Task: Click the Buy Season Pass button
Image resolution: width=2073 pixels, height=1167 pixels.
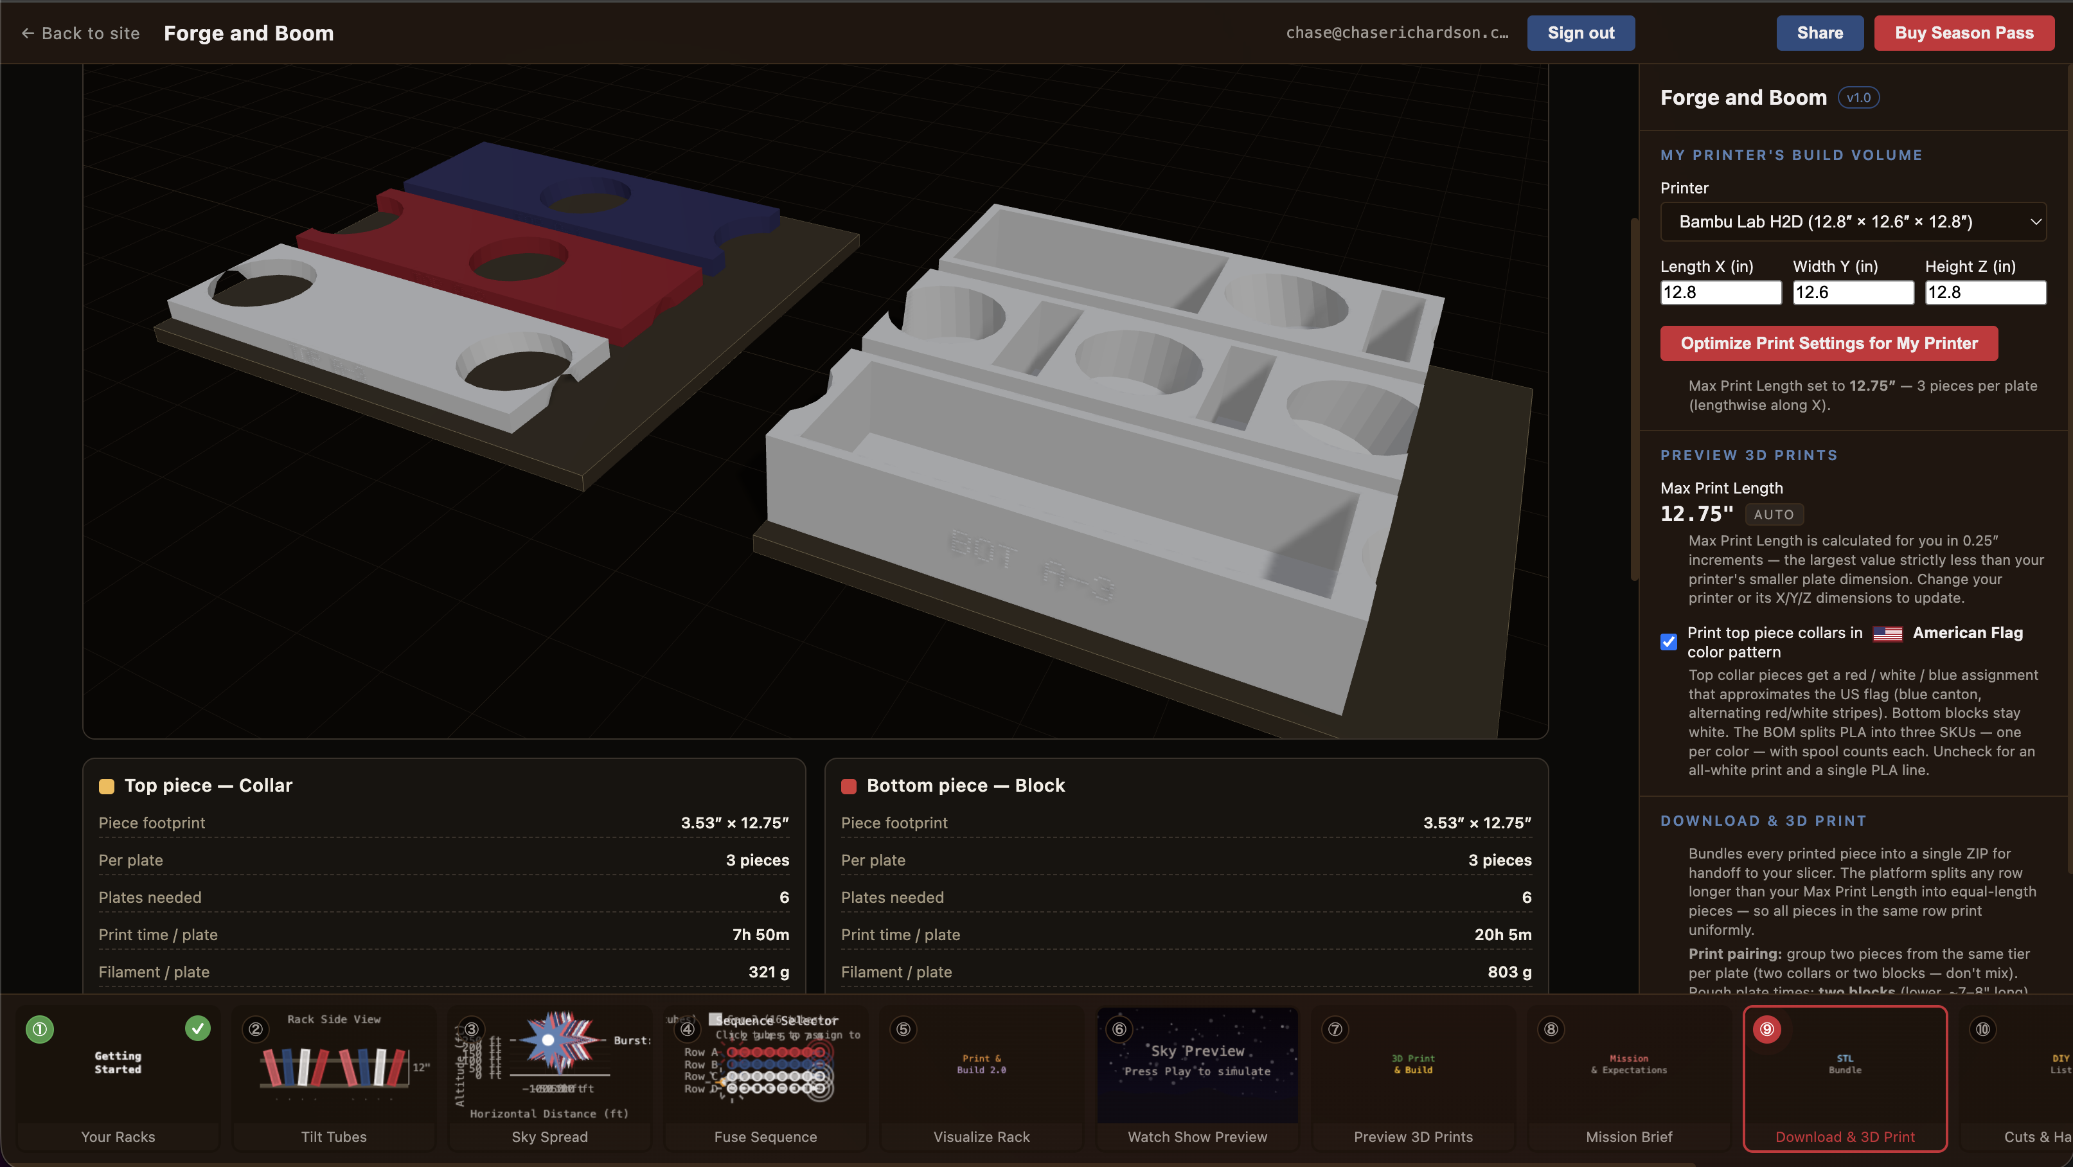Action: click(1964, 33)
